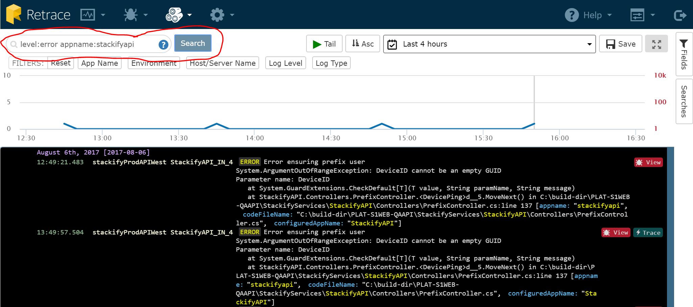Open the APM monitoring charts icon
This screenshot has height=307, width=693.
[88, 14]
